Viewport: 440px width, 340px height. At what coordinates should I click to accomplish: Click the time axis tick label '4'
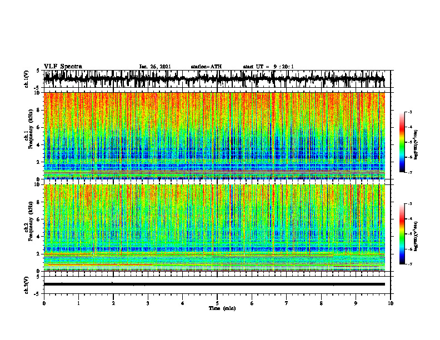pos(183,303)
